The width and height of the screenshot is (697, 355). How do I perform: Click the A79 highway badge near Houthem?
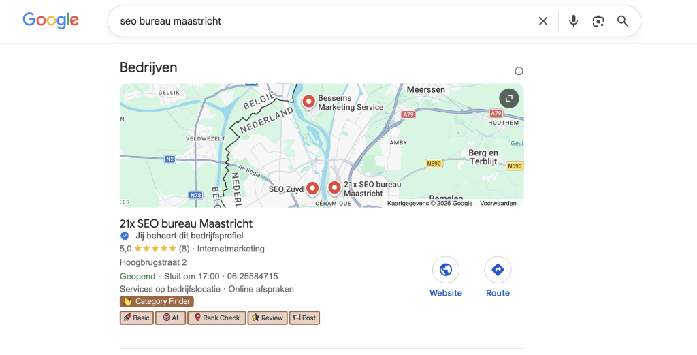point(496,113)
